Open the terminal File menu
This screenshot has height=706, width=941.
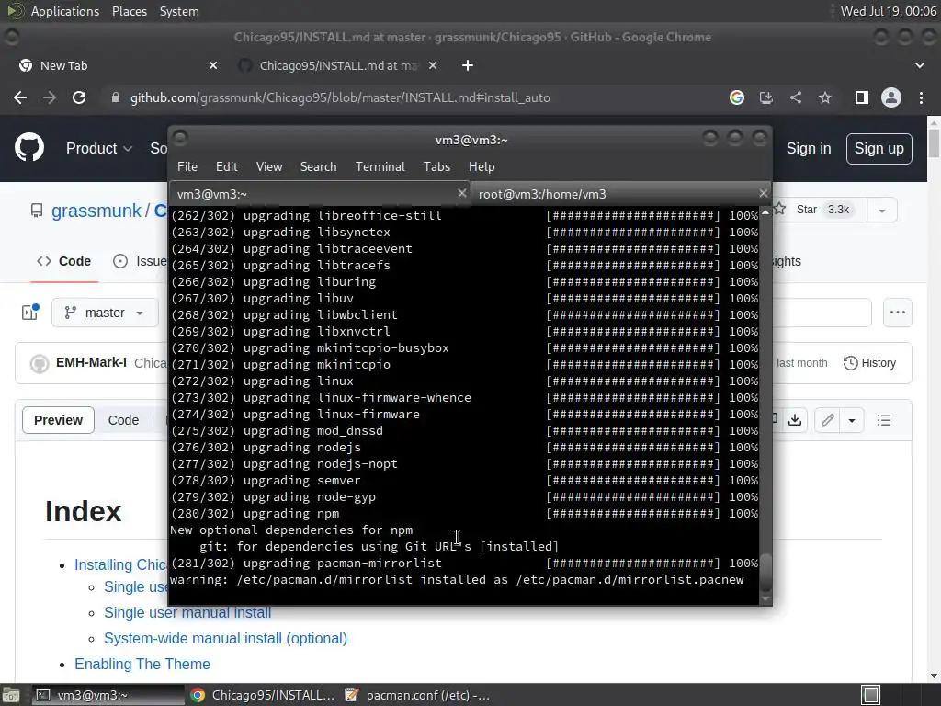[x=187, y=166]
